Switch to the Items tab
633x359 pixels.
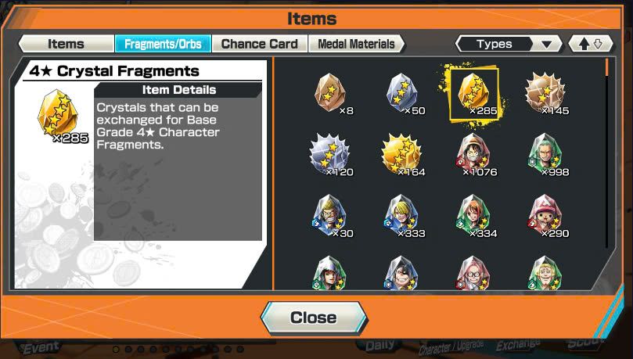67,44
